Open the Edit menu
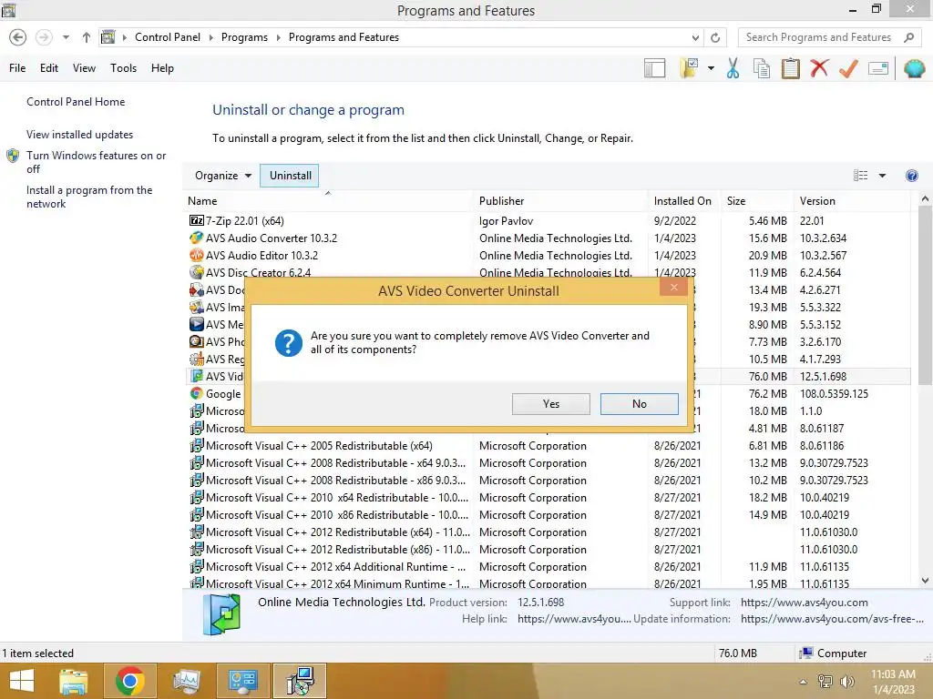Viewport: 933px width, 699px height. click(x=49, y=67)
